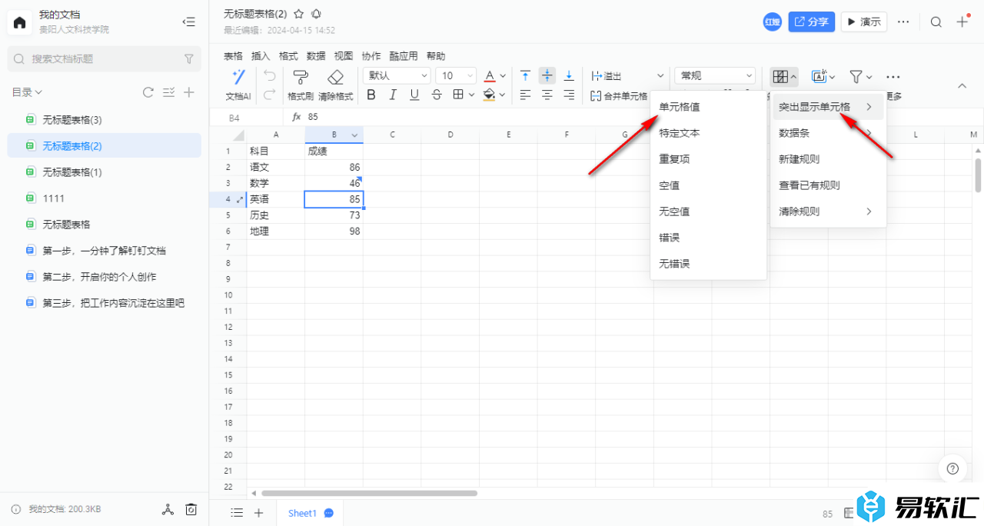Open font color dropdown arrow
Screen dimensions: 984x526
pyautogui.click(x=503, y=75)
